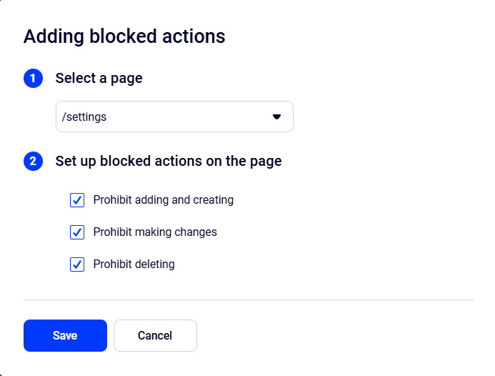
Task: Click checkmark icon beside Prohibit adding and creating
Action: tap(77, 200)
